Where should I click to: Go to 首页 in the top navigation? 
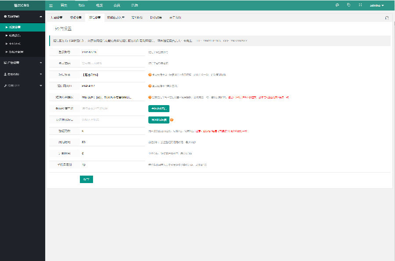(64, 5)
